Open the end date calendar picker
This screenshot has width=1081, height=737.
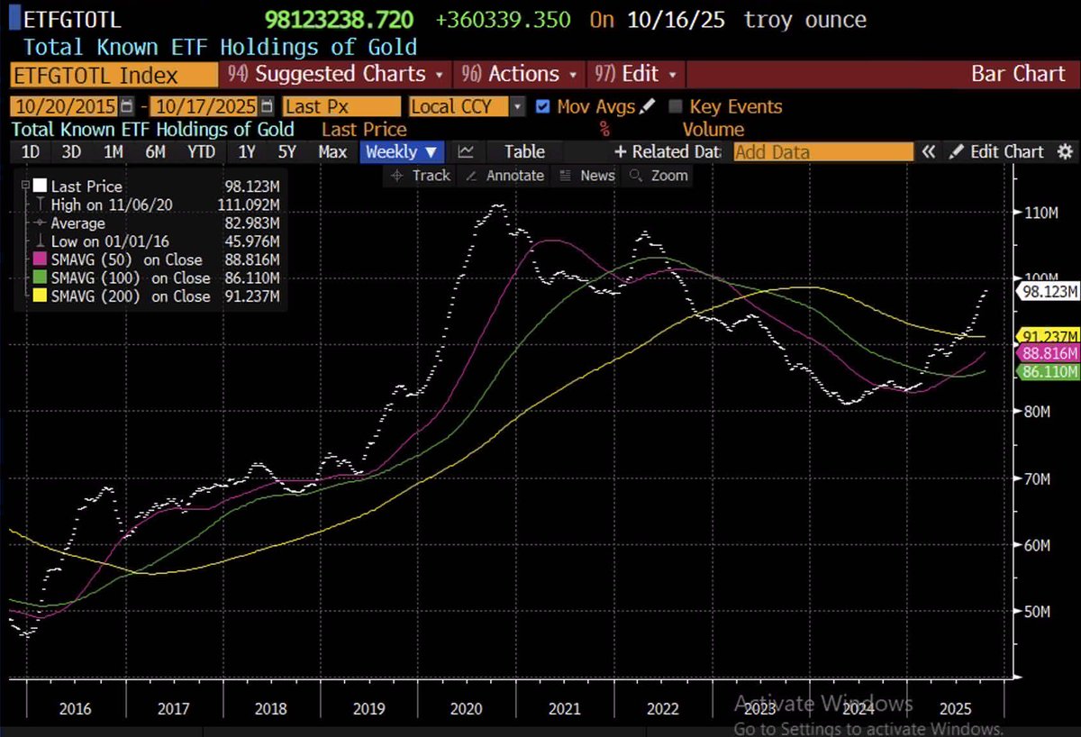(268, 106)
